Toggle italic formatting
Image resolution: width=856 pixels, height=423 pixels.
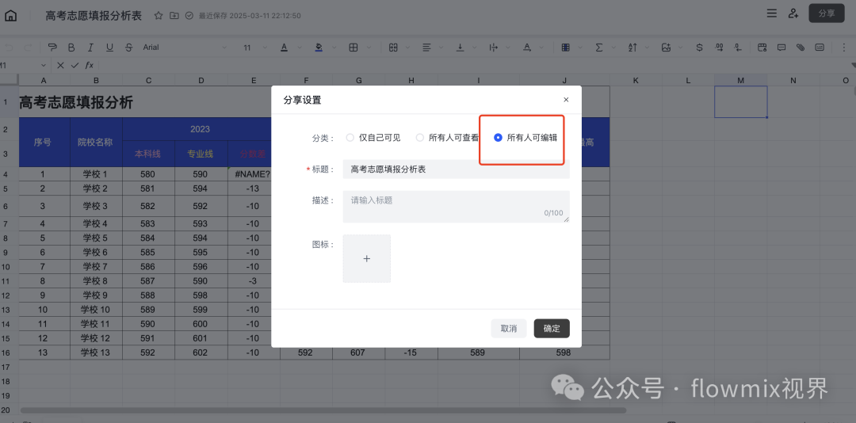pos(90,48)
